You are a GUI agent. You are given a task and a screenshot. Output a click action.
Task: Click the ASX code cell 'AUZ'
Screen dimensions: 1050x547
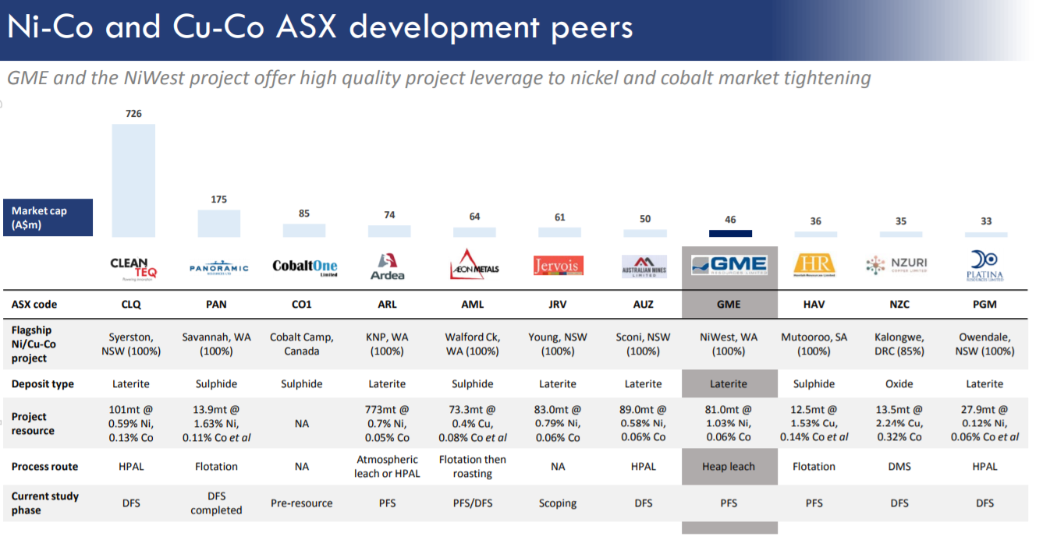(643, 305)
